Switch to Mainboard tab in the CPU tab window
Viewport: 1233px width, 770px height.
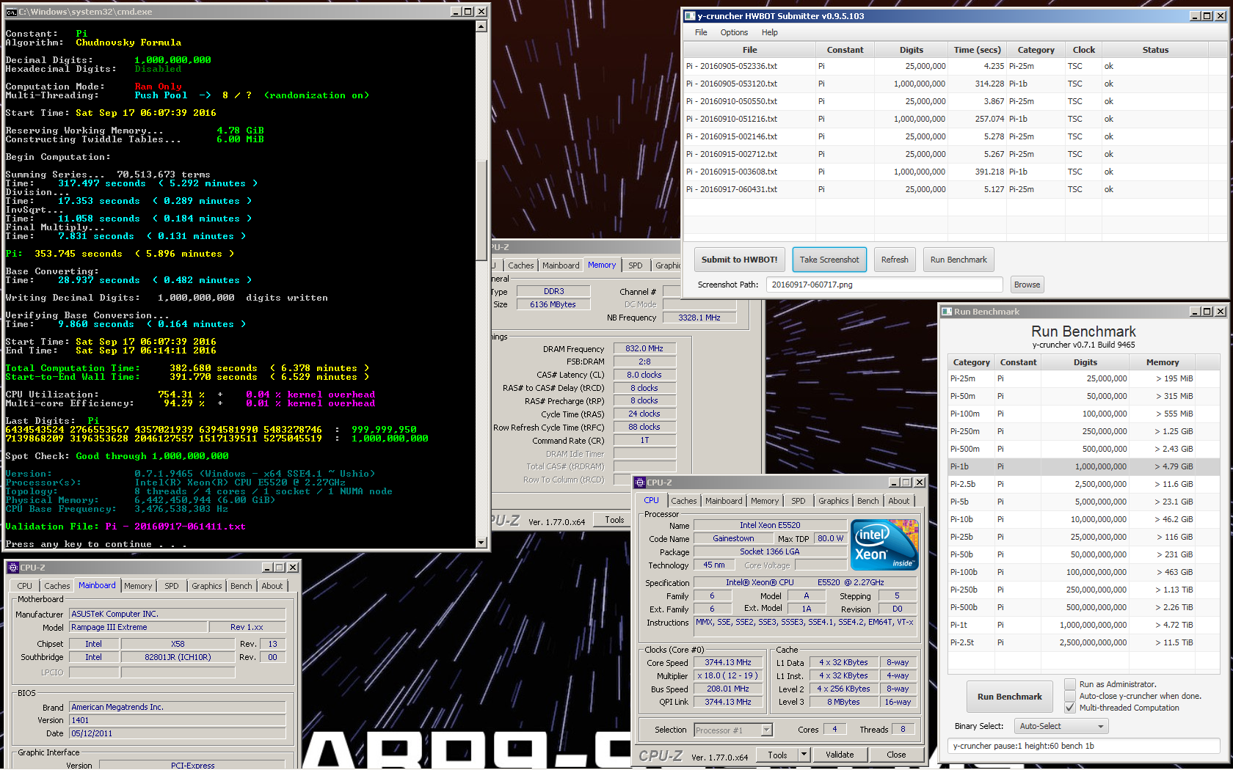tap(724, 501)
